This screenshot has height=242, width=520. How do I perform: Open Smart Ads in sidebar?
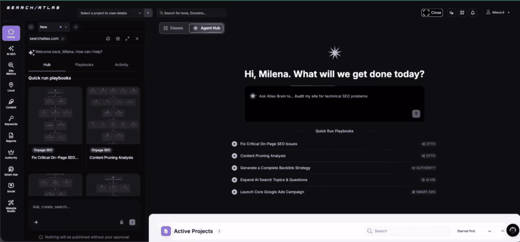coord(11,171)
